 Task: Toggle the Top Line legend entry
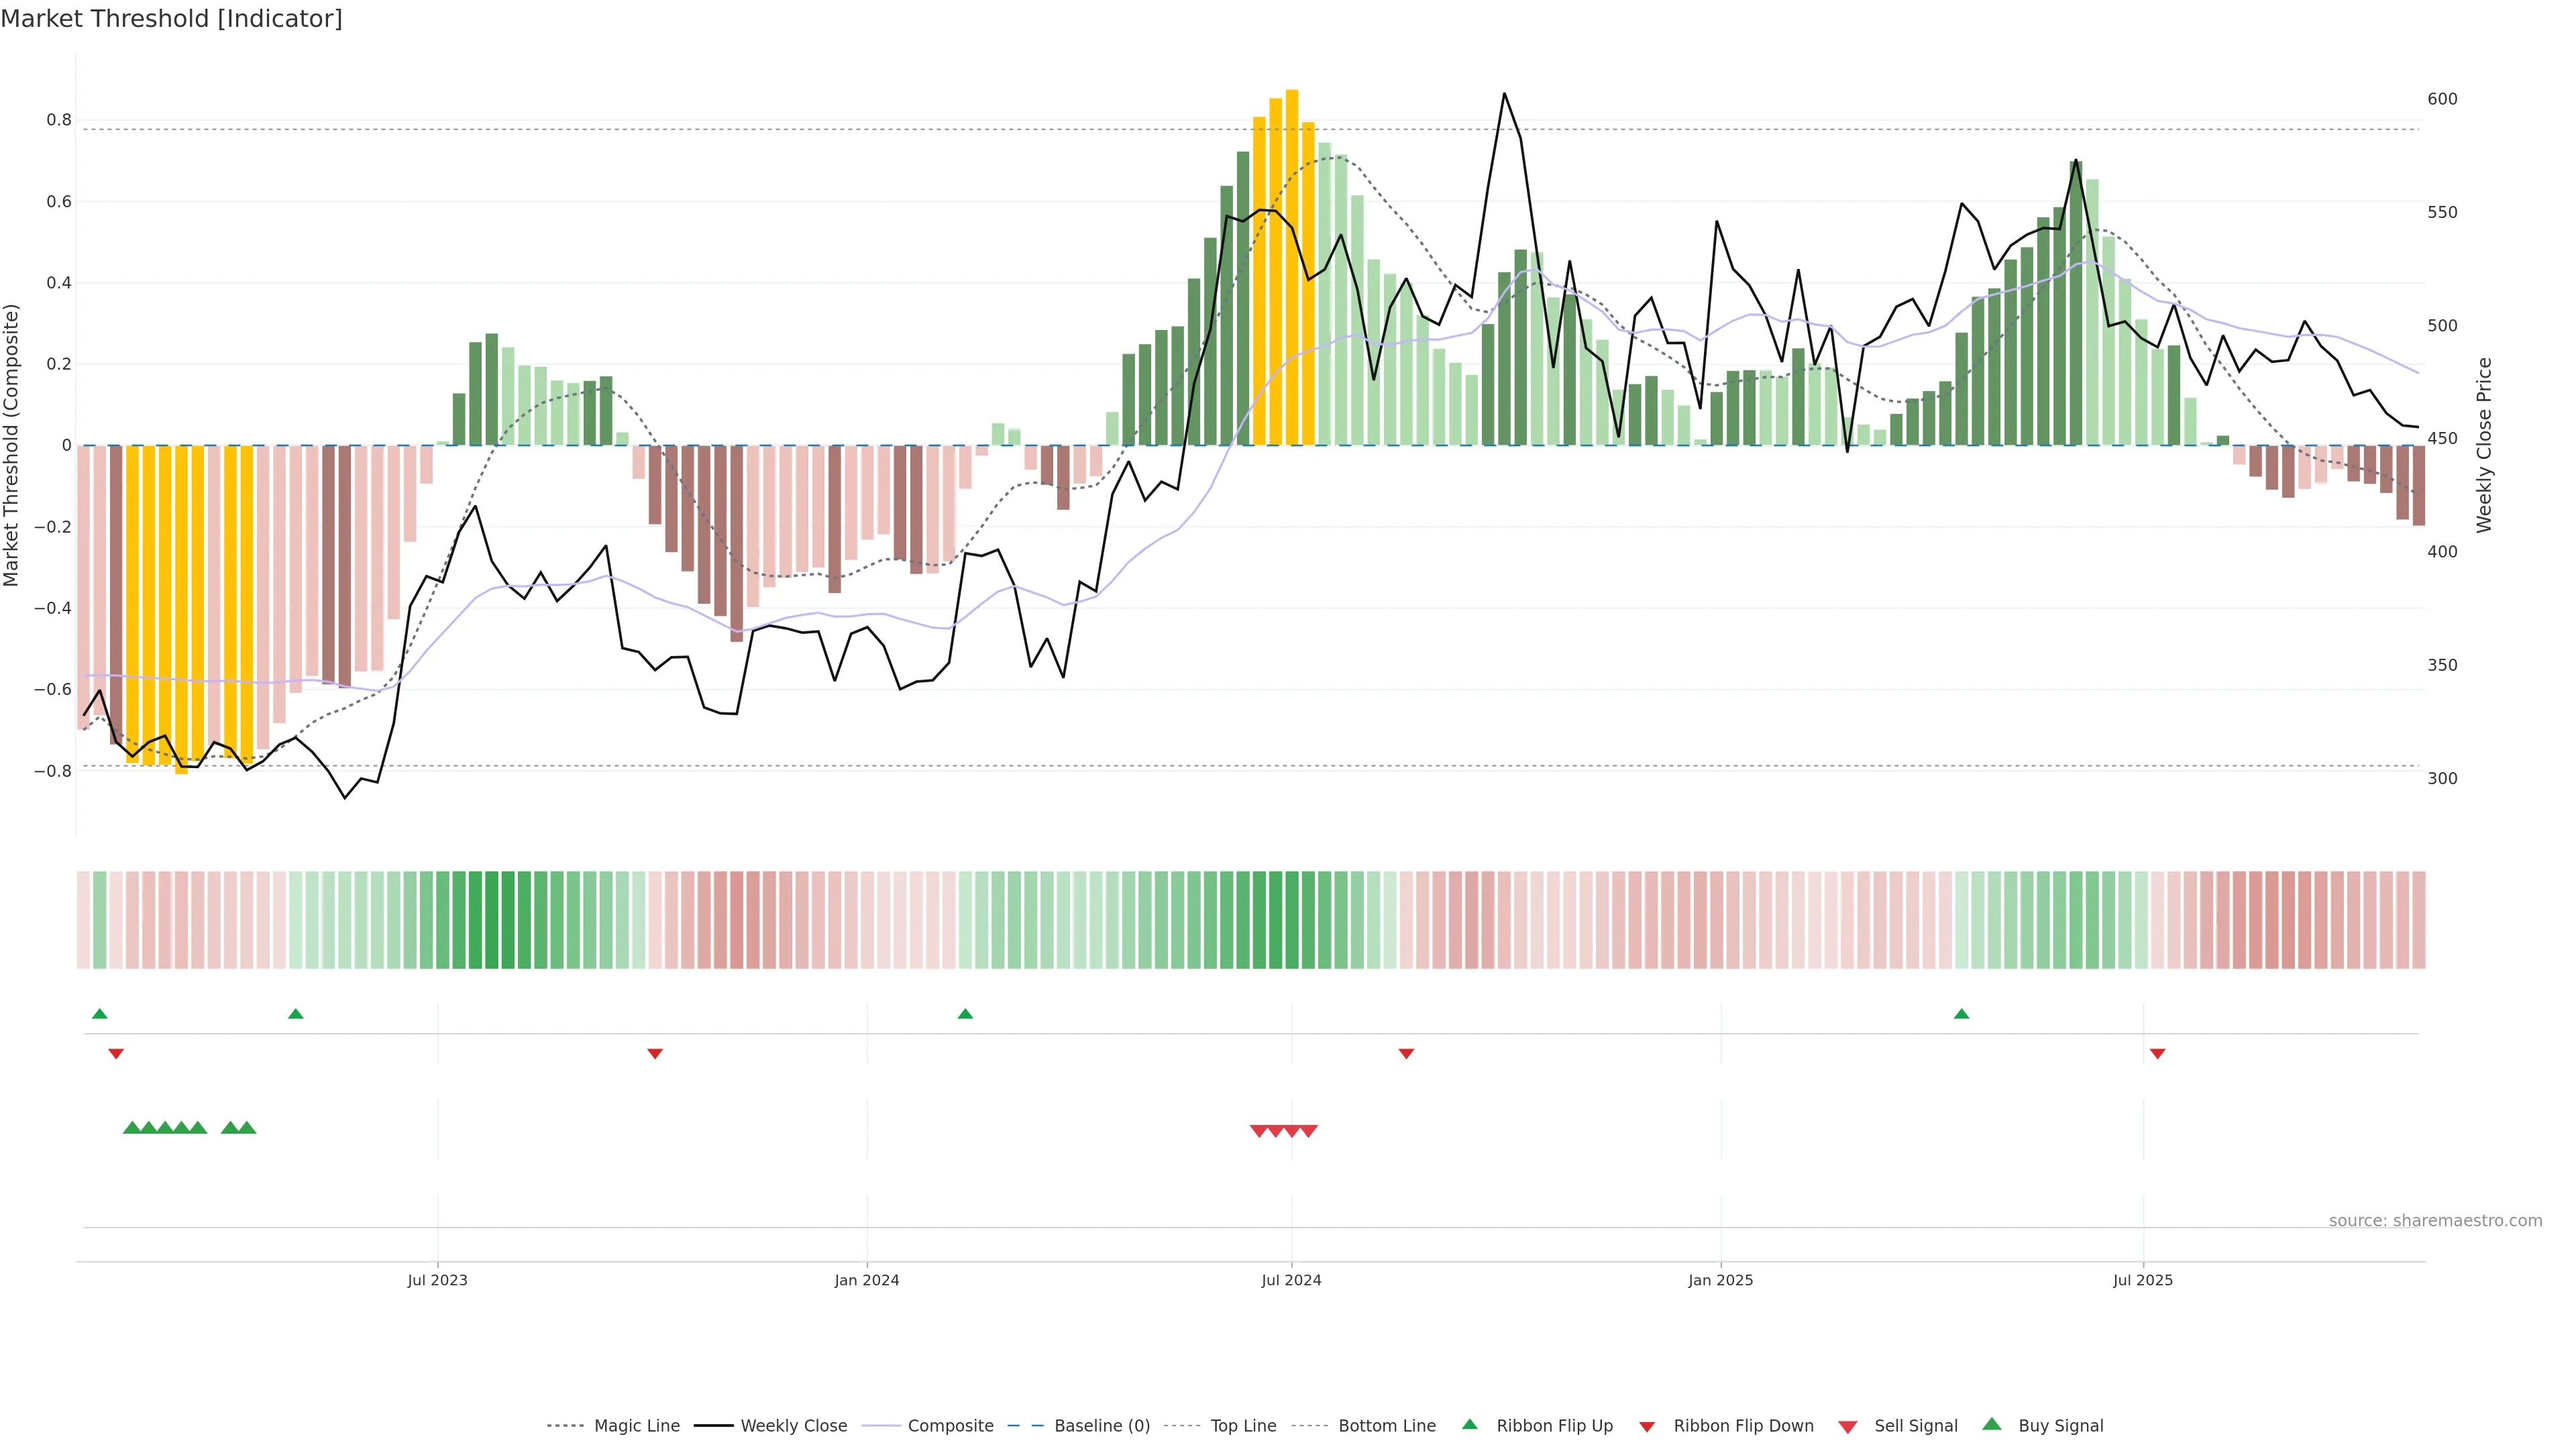click(1243, 1426)
